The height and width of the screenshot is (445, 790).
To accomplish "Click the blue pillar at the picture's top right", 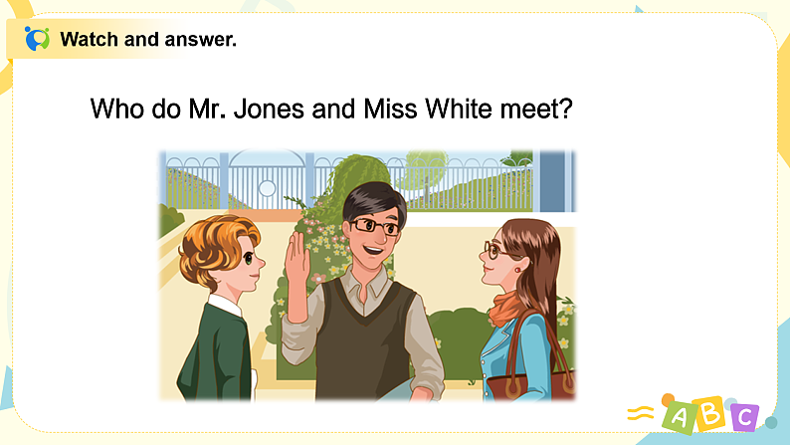I will 554,180.
